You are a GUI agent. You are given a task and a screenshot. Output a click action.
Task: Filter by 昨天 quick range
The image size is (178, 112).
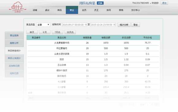click(x=32, y=32)
